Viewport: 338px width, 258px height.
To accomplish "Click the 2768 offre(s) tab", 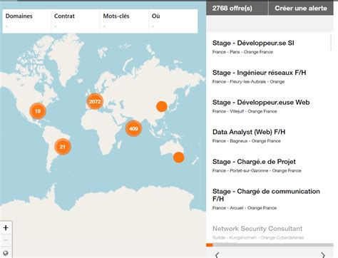I will click(237, 8).
